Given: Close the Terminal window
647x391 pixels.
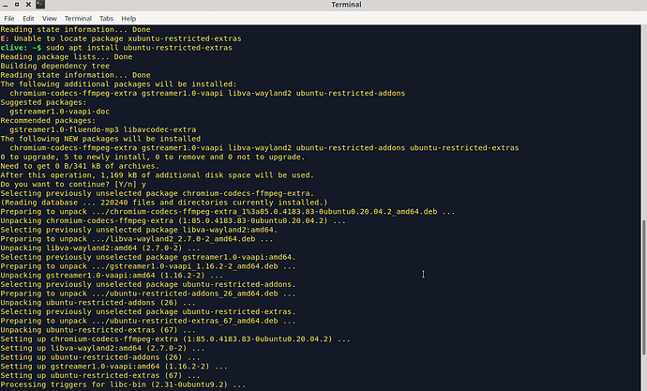Looking at the screenshot, I should tap(28, 5).
